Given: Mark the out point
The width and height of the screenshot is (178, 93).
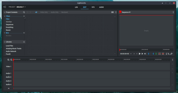Looking at the screenshot, I should pos(153,54).
